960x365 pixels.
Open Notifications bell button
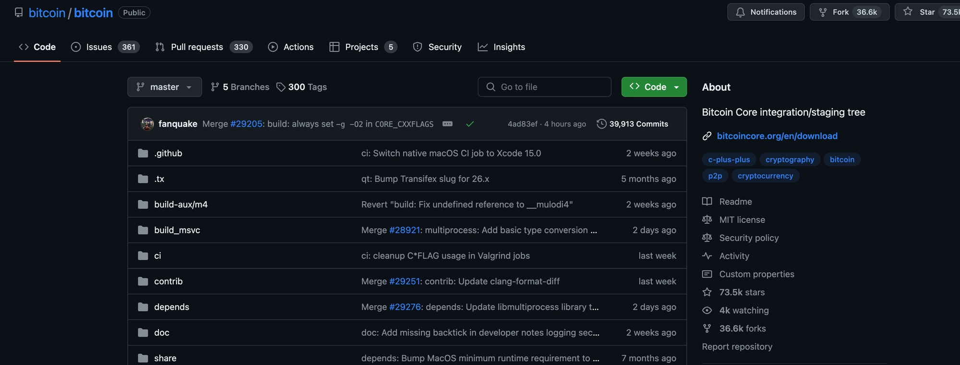pyautogui.click(x=766, y=12)
